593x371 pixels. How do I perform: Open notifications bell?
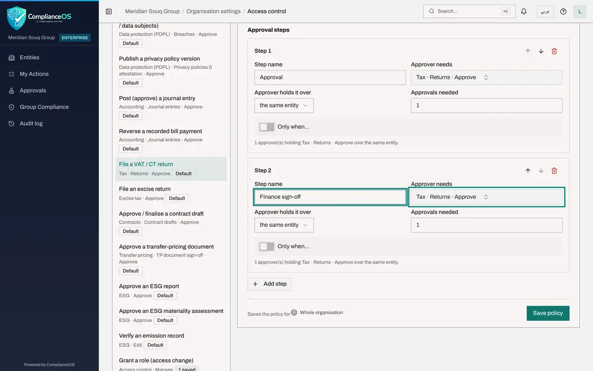pyautogui.click(x=524, y=11)
